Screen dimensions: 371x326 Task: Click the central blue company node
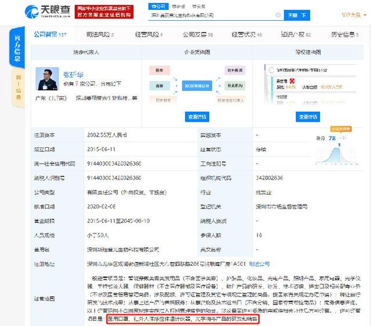pyautogui.click(x=197, y=86)
